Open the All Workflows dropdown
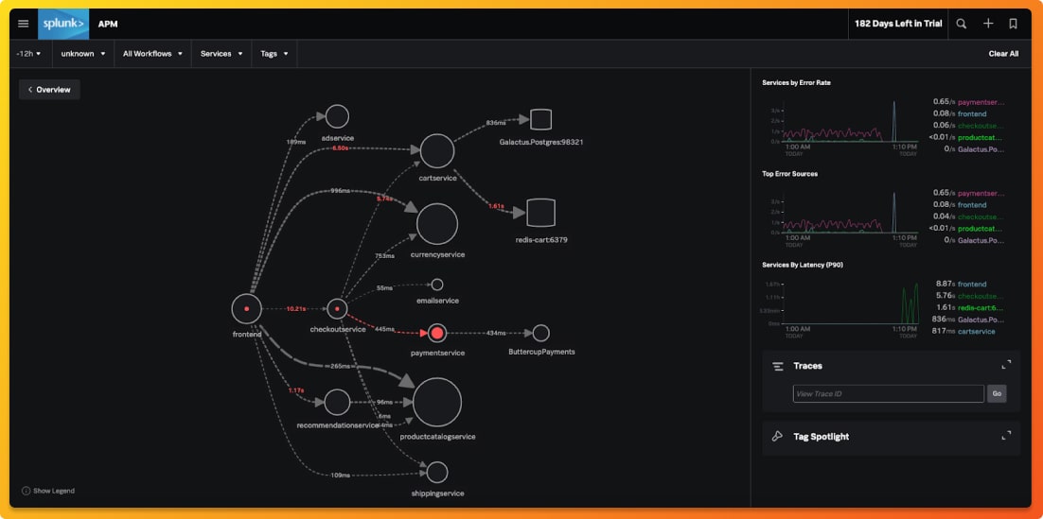This screenshot has width=1043, height=519. point(152,54)
